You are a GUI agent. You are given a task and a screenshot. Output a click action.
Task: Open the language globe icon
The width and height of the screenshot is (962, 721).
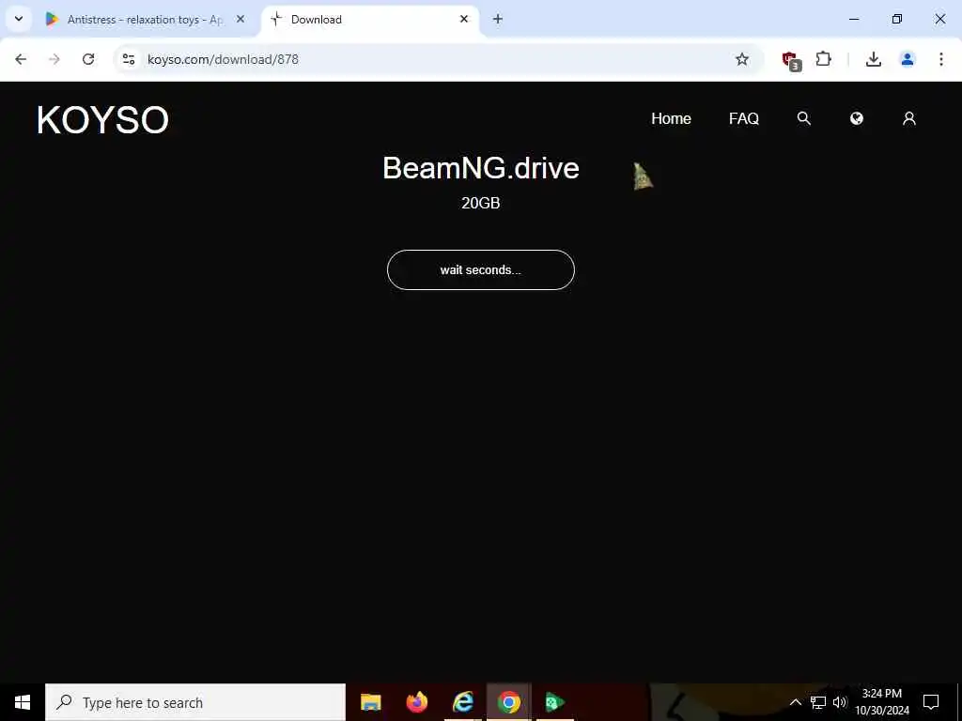tap(857, 118)
